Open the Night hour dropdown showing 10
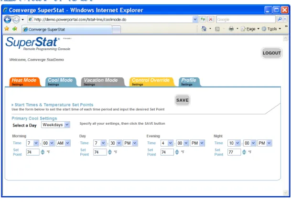This screenshot has height=202, width=291. pos(234,143)
